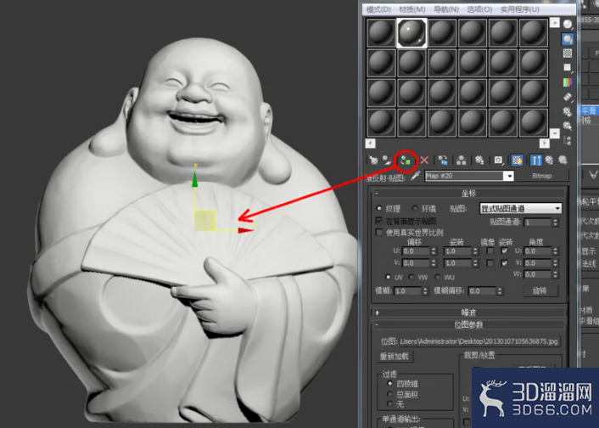Click the U 偏移 spinner arrows
This screenshot has height=428, width=599.
pos(434,251)
